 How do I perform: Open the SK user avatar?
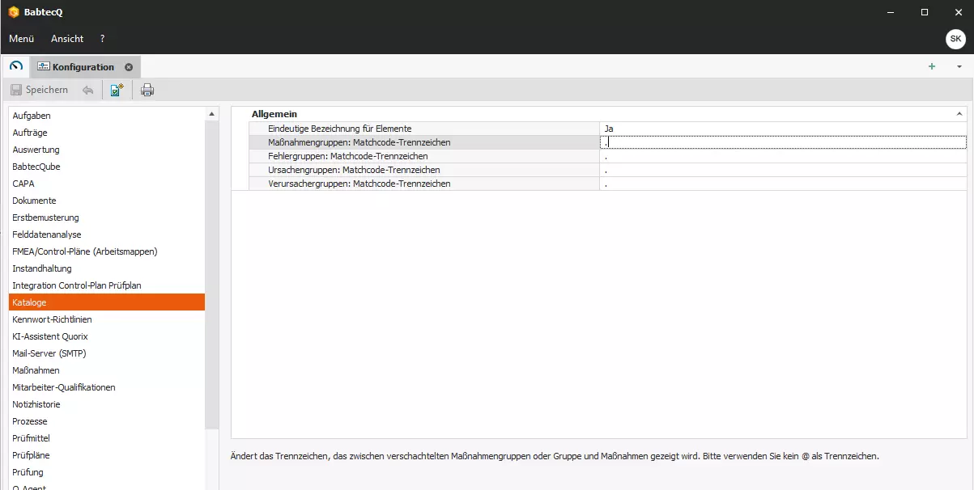[x=956, y=39]
